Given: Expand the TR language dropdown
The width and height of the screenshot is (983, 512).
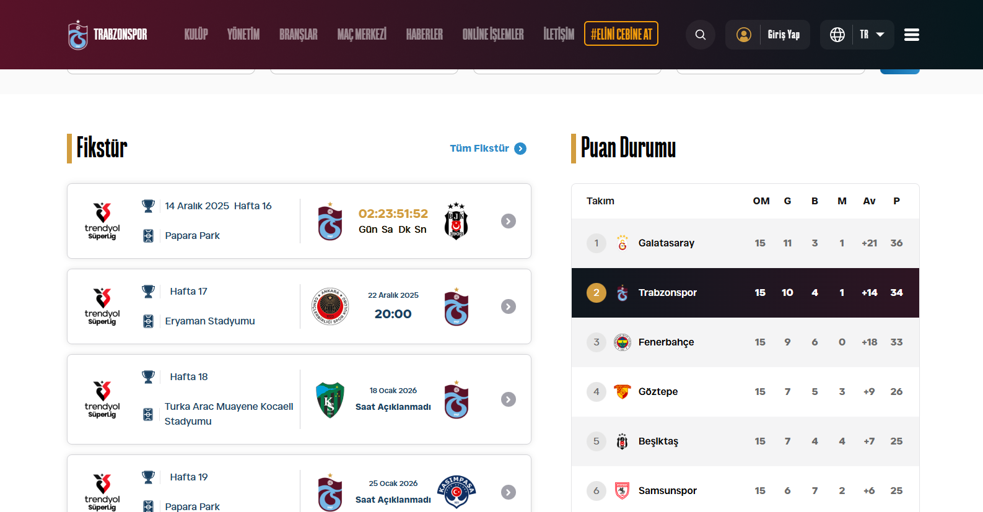Looking at the screenshot, I should [x=872, y=35].
